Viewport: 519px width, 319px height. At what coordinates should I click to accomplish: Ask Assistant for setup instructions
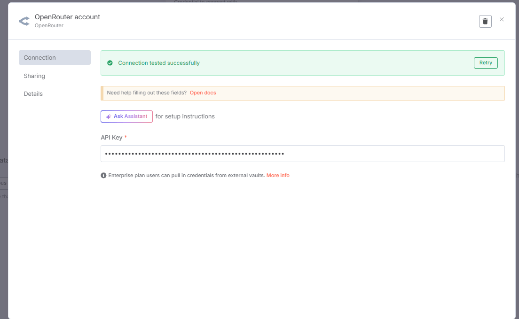pyautogui.click(x=126, y=117)
